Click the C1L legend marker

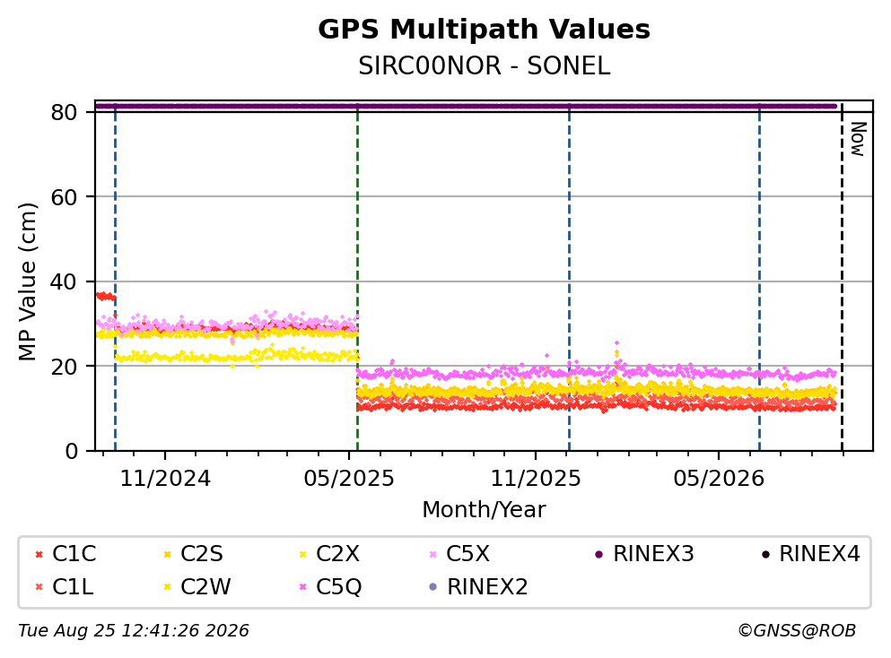pyautogui.click(x=39, y=587)
